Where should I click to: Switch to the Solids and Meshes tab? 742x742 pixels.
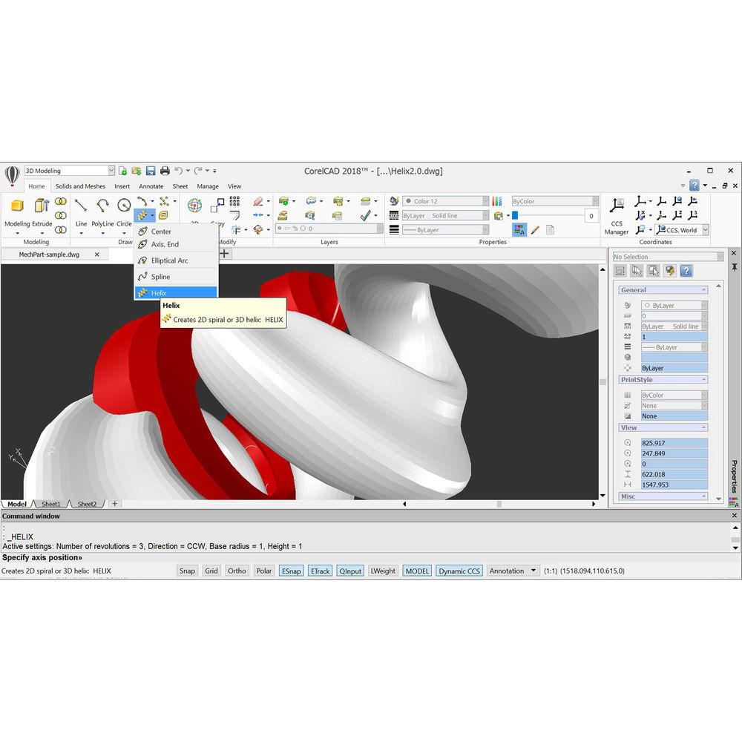pos(80,186)
